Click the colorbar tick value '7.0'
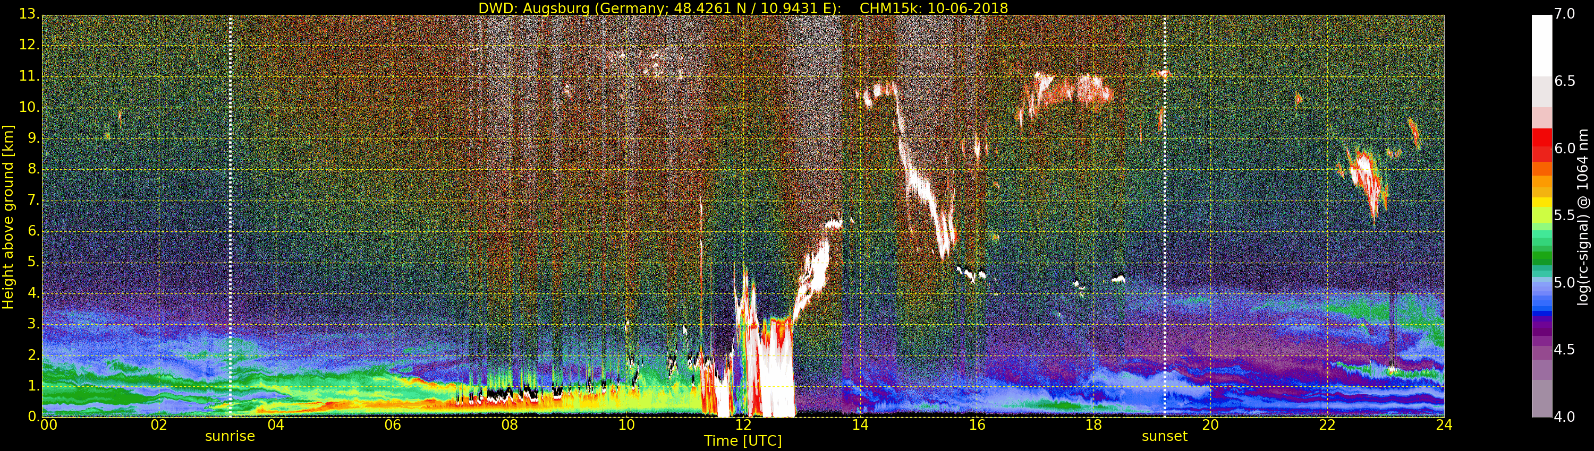 pyautogui.click(x=1565, y=14)
